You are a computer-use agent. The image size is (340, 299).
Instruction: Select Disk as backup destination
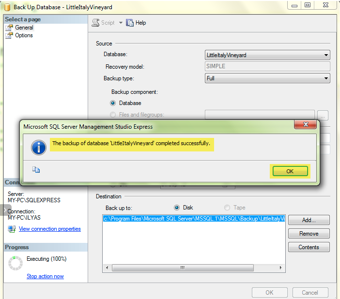pyautogui.click(x=177, y=208)
